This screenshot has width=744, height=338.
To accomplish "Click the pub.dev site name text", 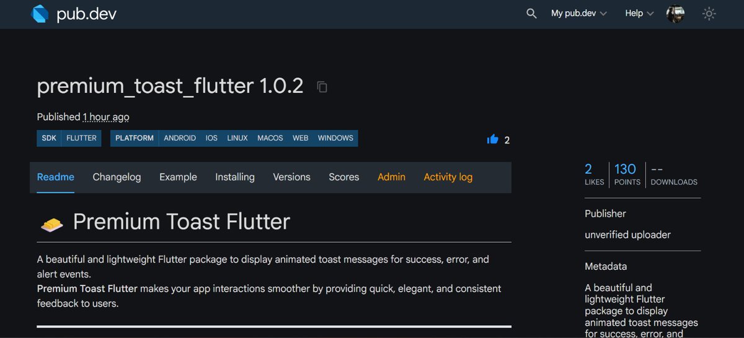I will (86, 14).
